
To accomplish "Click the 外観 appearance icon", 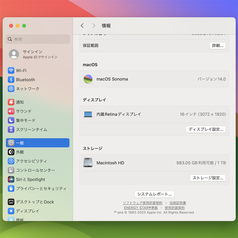I will click(11, 152).
